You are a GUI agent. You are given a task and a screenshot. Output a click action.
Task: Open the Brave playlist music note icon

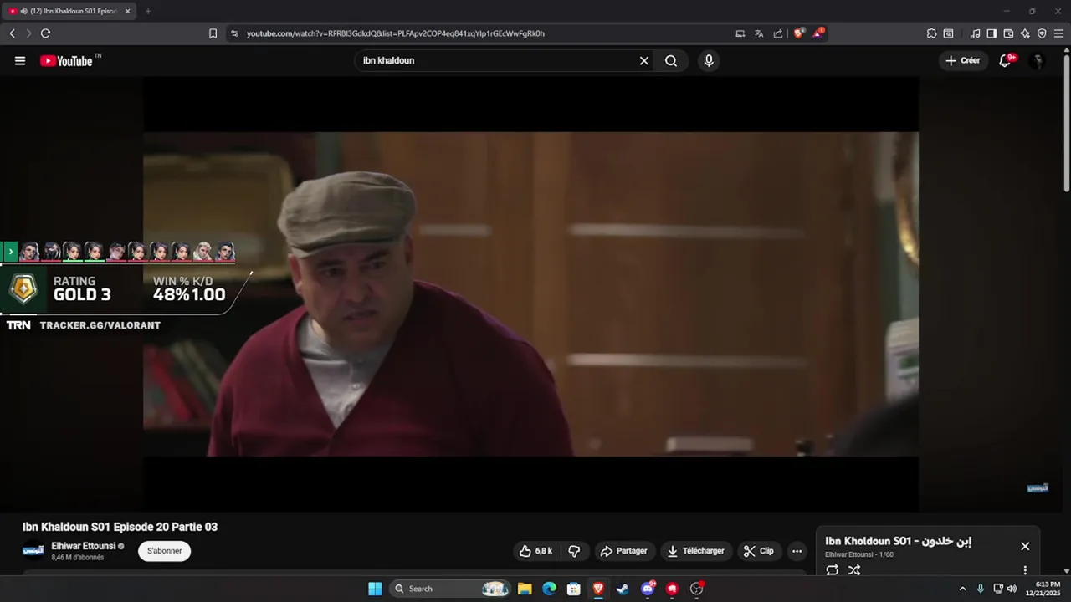tap(975, 33)
